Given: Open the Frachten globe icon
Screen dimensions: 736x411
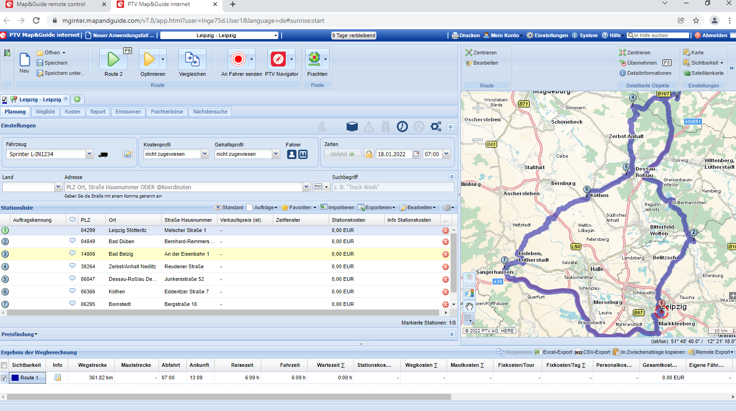Looking at the screenshot, I should click(x=315, y=60).
